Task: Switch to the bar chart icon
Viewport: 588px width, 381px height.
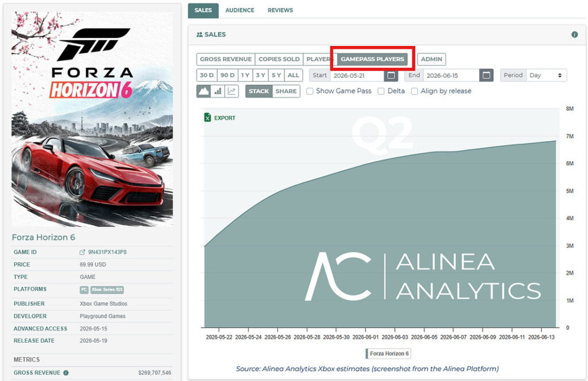Action: point(218,91)
